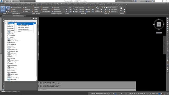Click the Assembly ribbon tool
The height and width of the screenshot is (95, 169).
pyautogui.click(x=44, y=9)
